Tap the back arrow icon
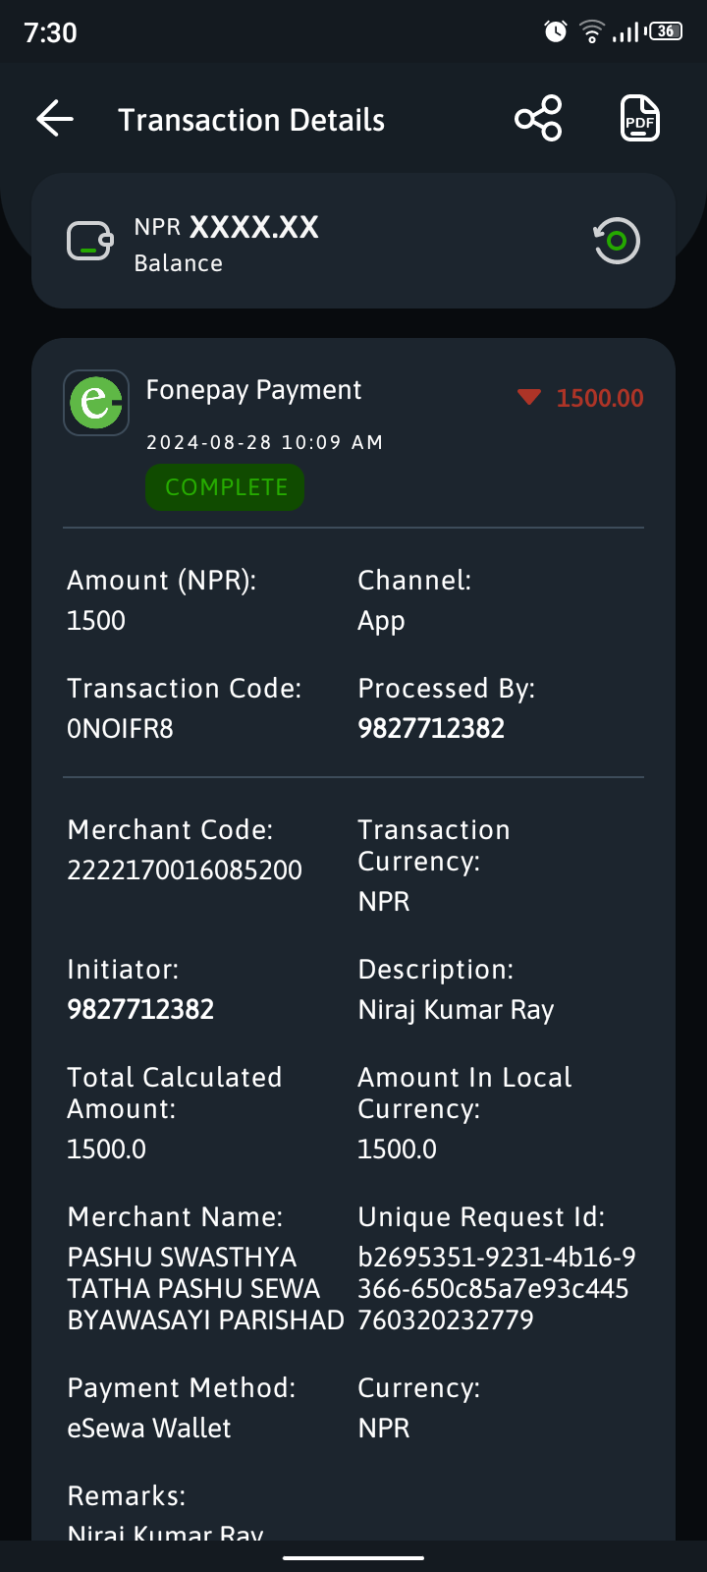The width and height of the screenshot is (707, 1572). (x=55, y=119)
